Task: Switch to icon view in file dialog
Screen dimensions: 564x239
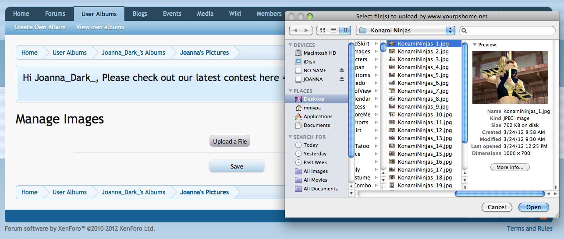Action: coord(323,30)
